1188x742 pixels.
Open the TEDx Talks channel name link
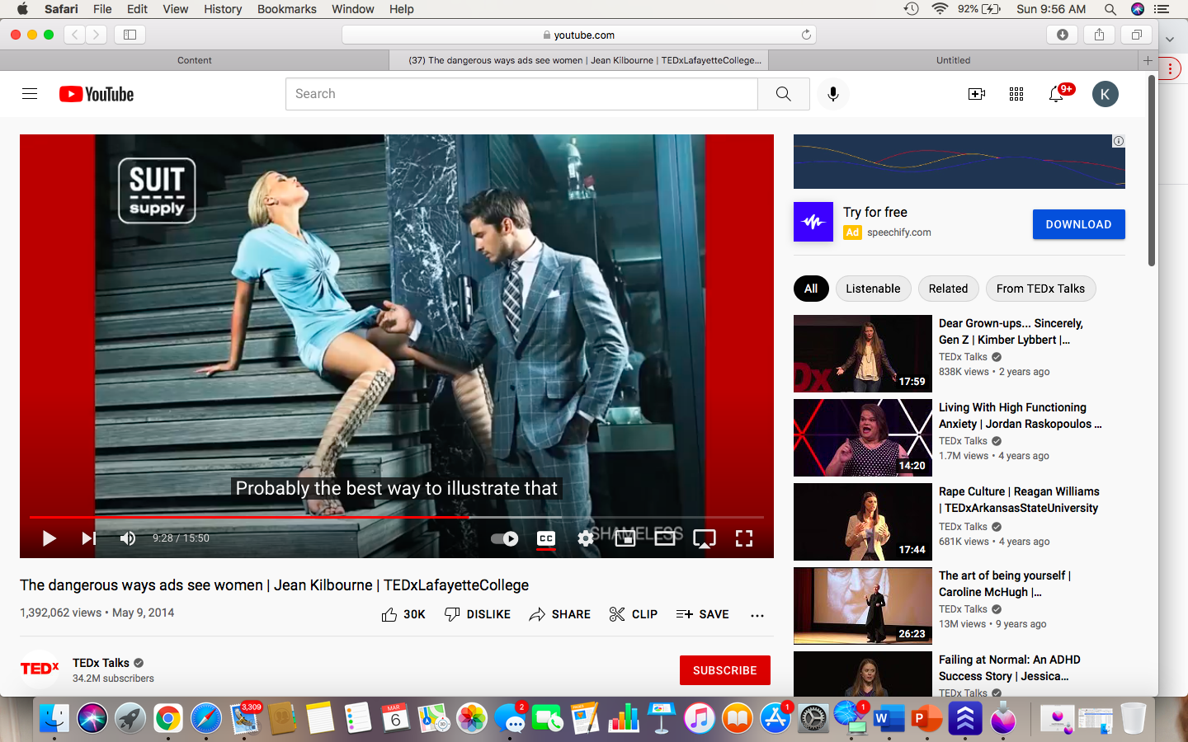(x=101, y=663)
